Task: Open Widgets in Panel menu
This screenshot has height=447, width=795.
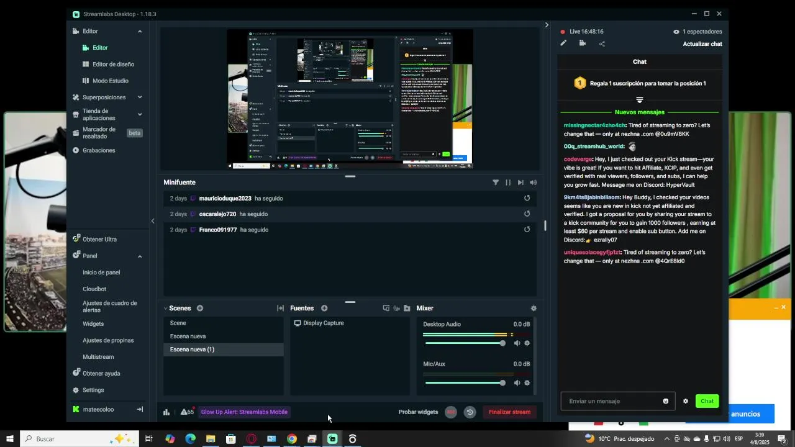Action: click(93, 323)
